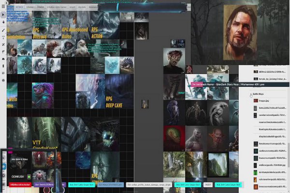Click the RPG ACTION mountain image
Screen dimensions: 290x193
105,25
